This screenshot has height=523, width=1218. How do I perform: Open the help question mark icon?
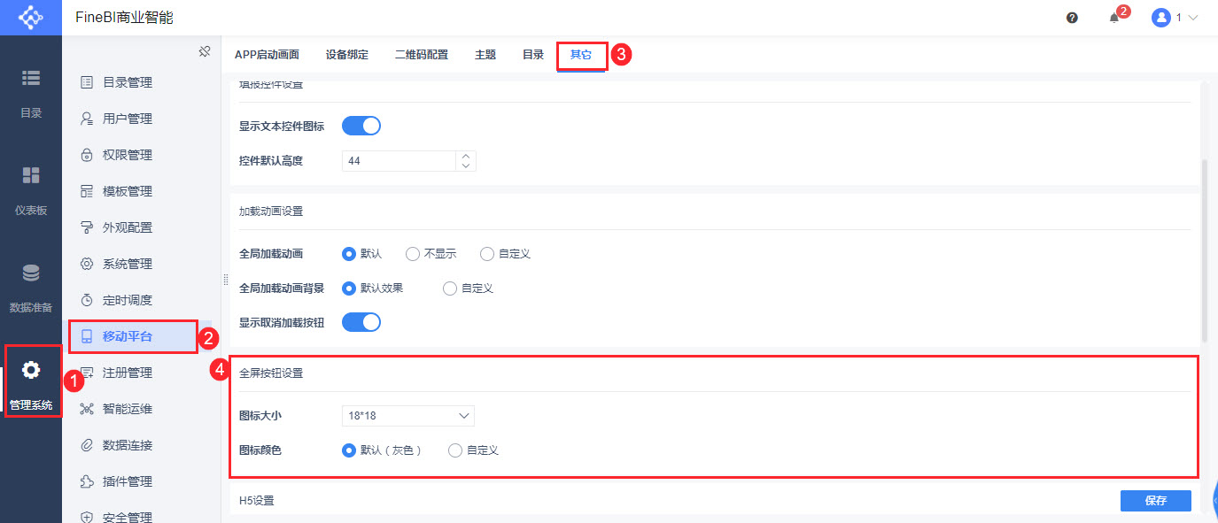[x=1072, y=18]
